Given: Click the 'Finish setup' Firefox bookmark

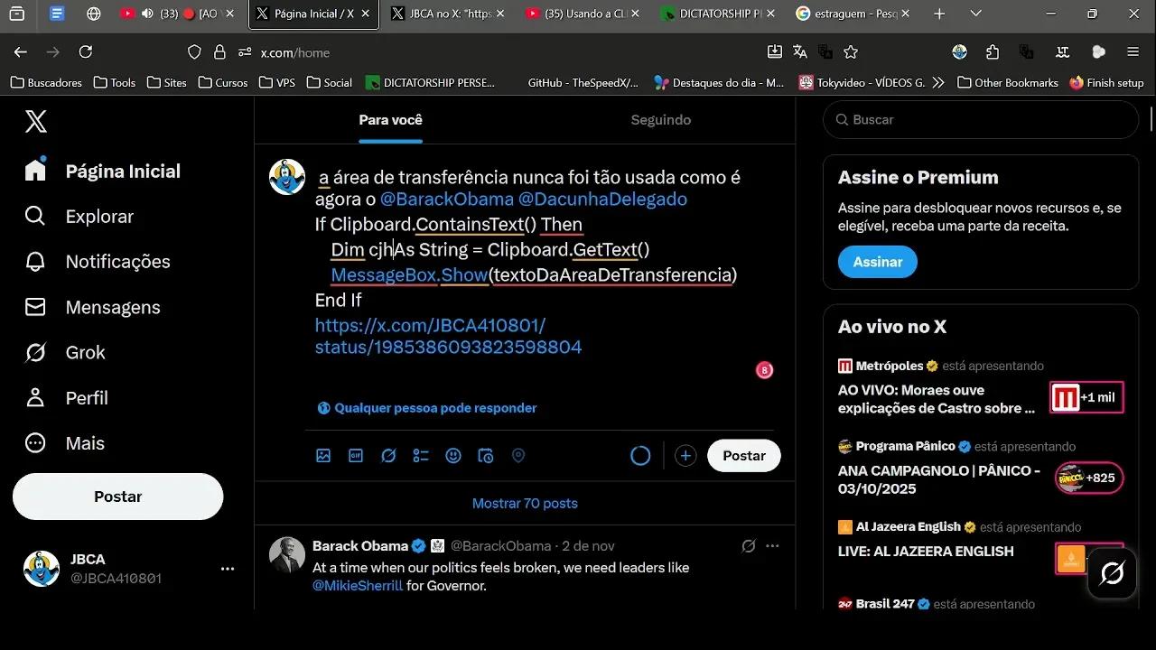Looking at the screenshot, I should 1106,82.
